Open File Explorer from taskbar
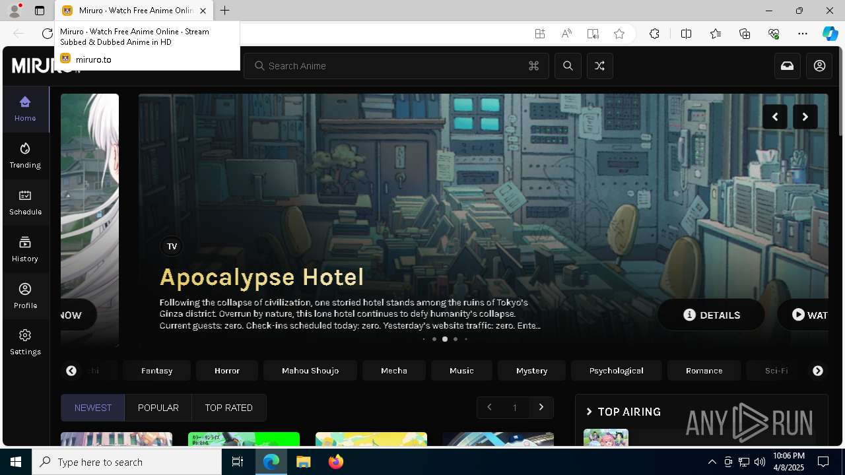The height and width of the screenshot is (475, 845). pos(303,462)
